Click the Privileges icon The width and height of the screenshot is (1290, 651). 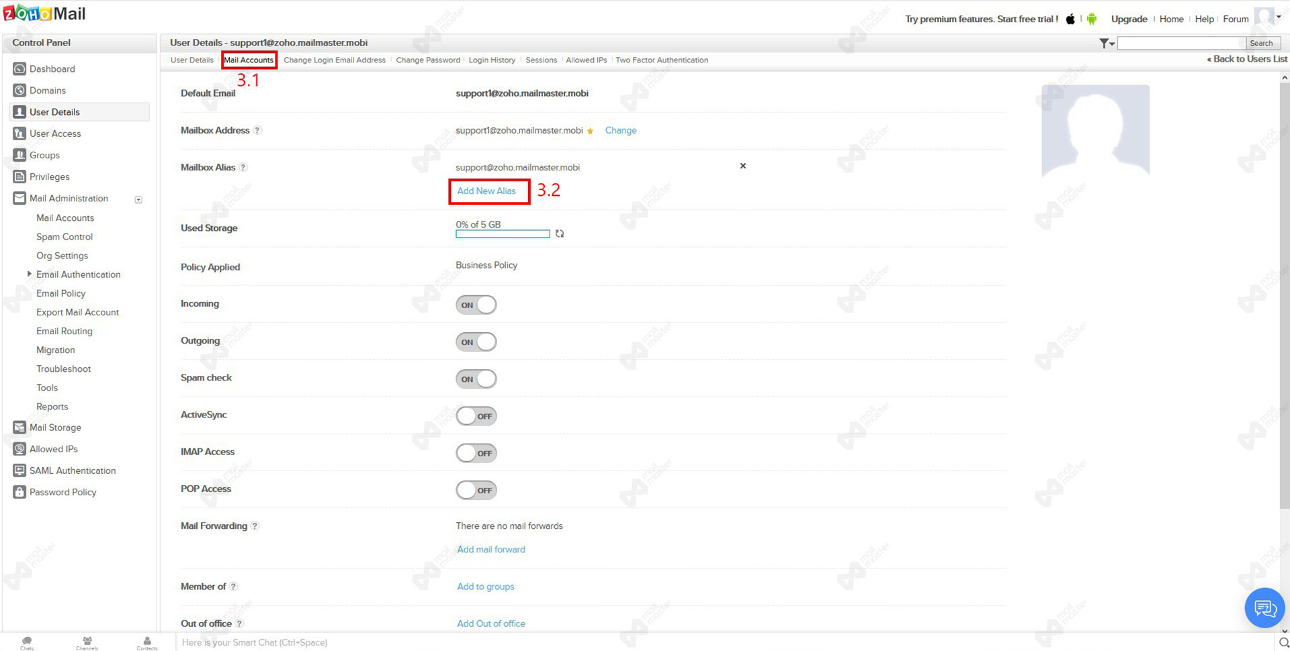tap(19, 176)
